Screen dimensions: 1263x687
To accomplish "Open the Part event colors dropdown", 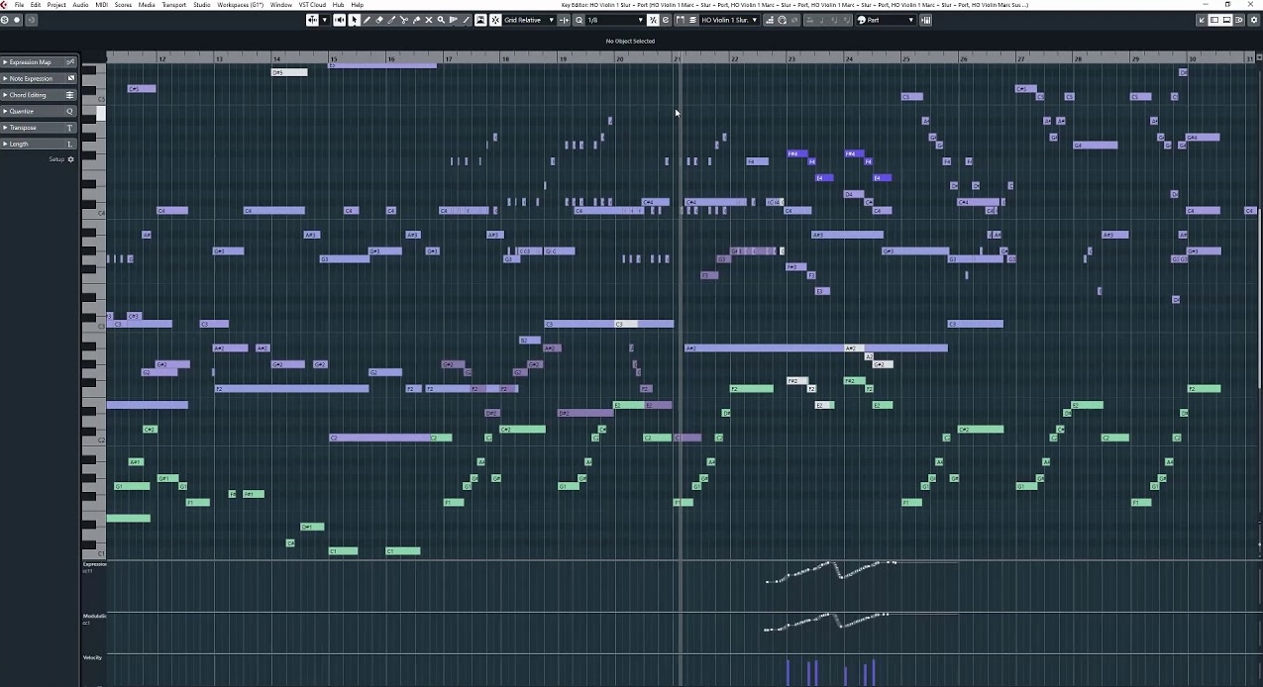I will pos(887,20).
